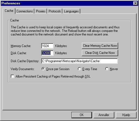Switch to the Connections tab

25,11
